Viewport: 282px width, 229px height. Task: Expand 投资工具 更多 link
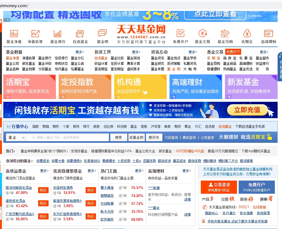pyautogui.click(x=136, y=52)
